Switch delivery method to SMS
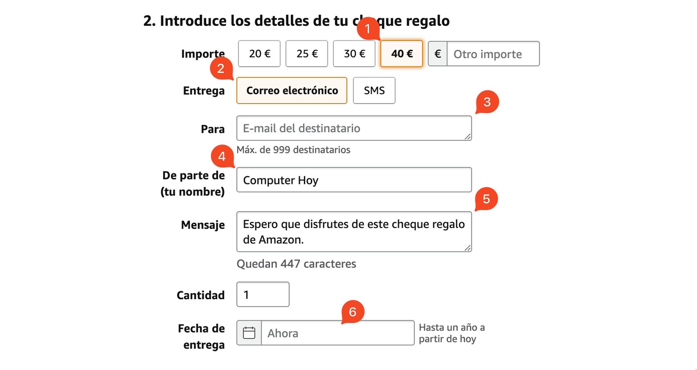This screenshot has width=697, height=370. (x=374, y=90)
